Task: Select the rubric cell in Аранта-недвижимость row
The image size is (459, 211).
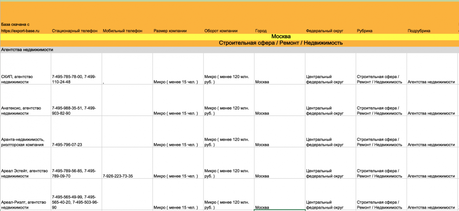Action: pos(381,131)
